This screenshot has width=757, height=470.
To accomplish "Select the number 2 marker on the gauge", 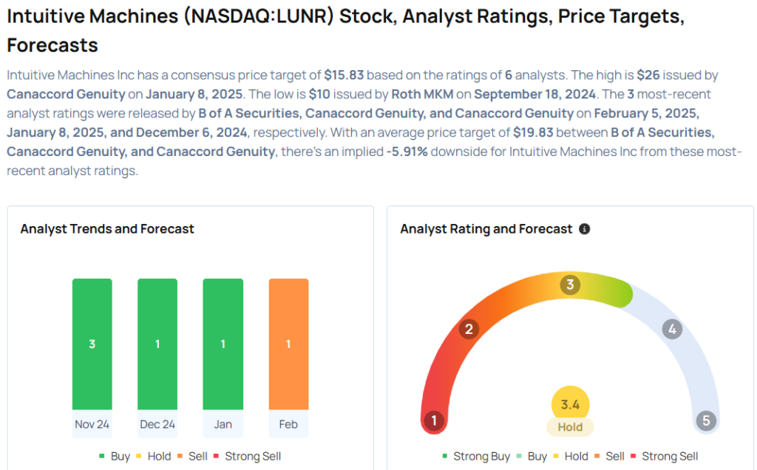I will click(468, 329).
